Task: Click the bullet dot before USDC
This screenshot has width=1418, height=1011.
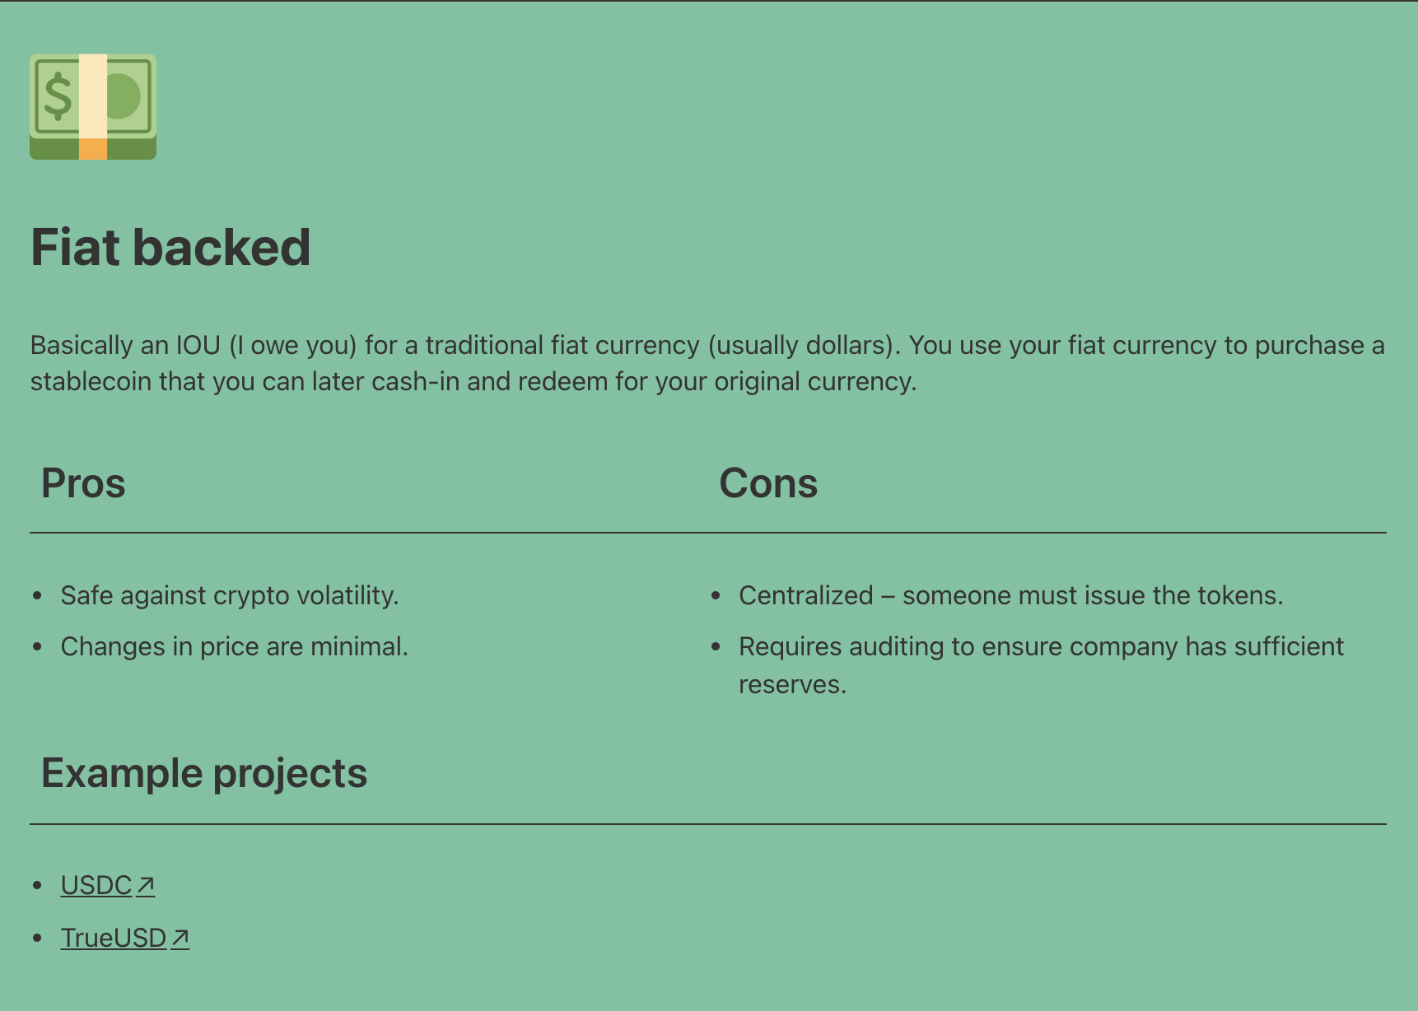Action: coord(37,886)
